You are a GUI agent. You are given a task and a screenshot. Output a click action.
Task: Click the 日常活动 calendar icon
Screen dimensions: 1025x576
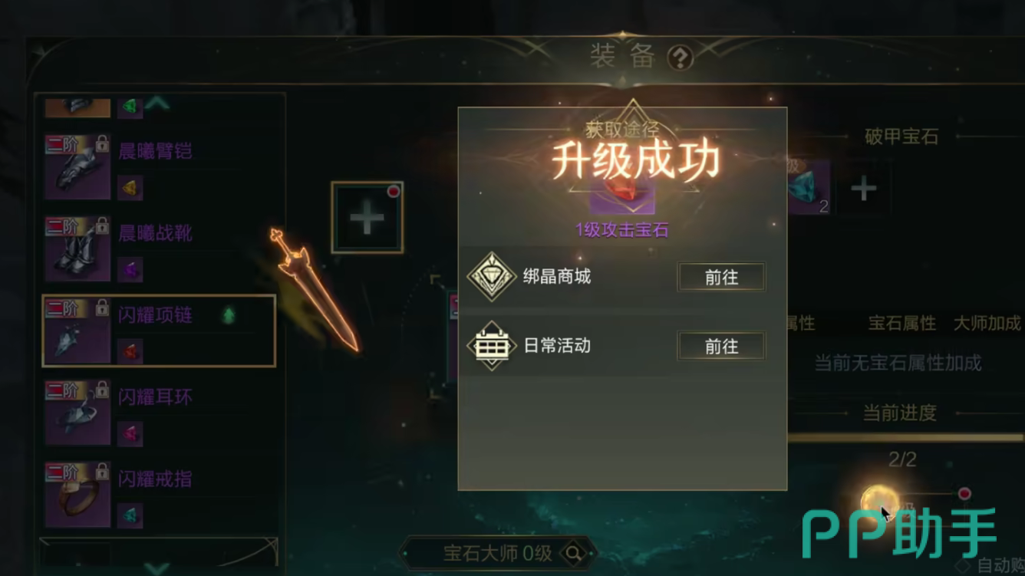click(491, 346)
